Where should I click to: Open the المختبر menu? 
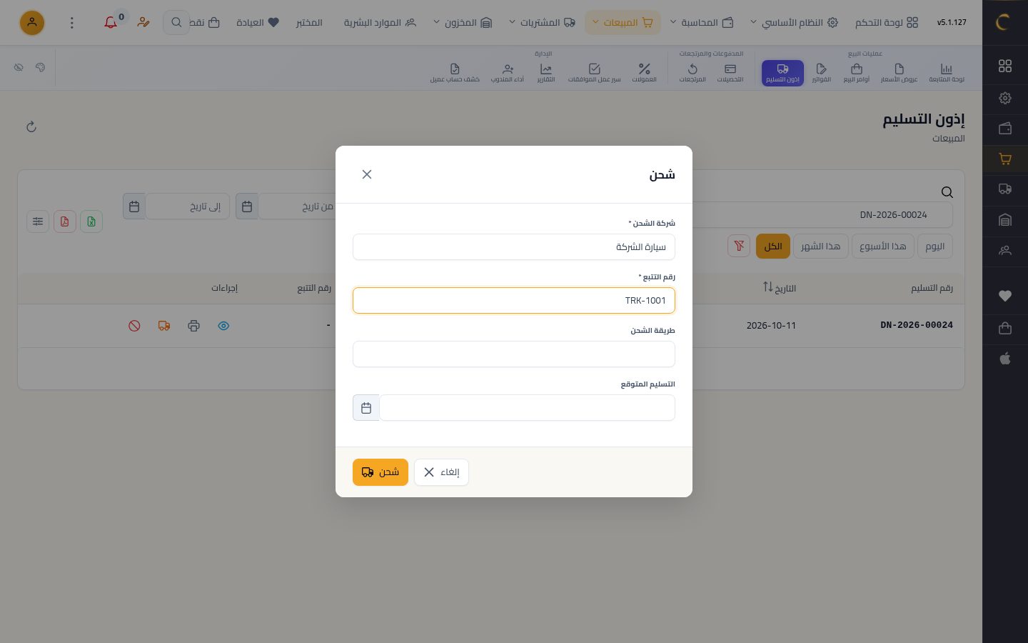pyautogui.click(x=310, y=23)
